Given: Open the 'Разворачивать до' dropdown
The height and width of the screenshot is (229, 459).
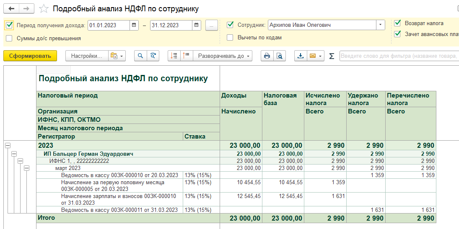Looking at the screenshot, I should (x=223, y=56).
